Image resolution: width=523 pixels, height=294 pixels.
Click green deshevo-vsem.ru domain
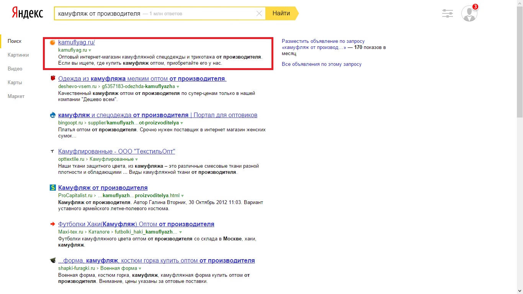click(x=77, y=87)
